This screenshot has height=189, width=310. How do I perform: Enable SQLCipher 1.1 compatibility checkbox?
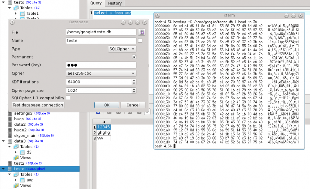(68, 98)
